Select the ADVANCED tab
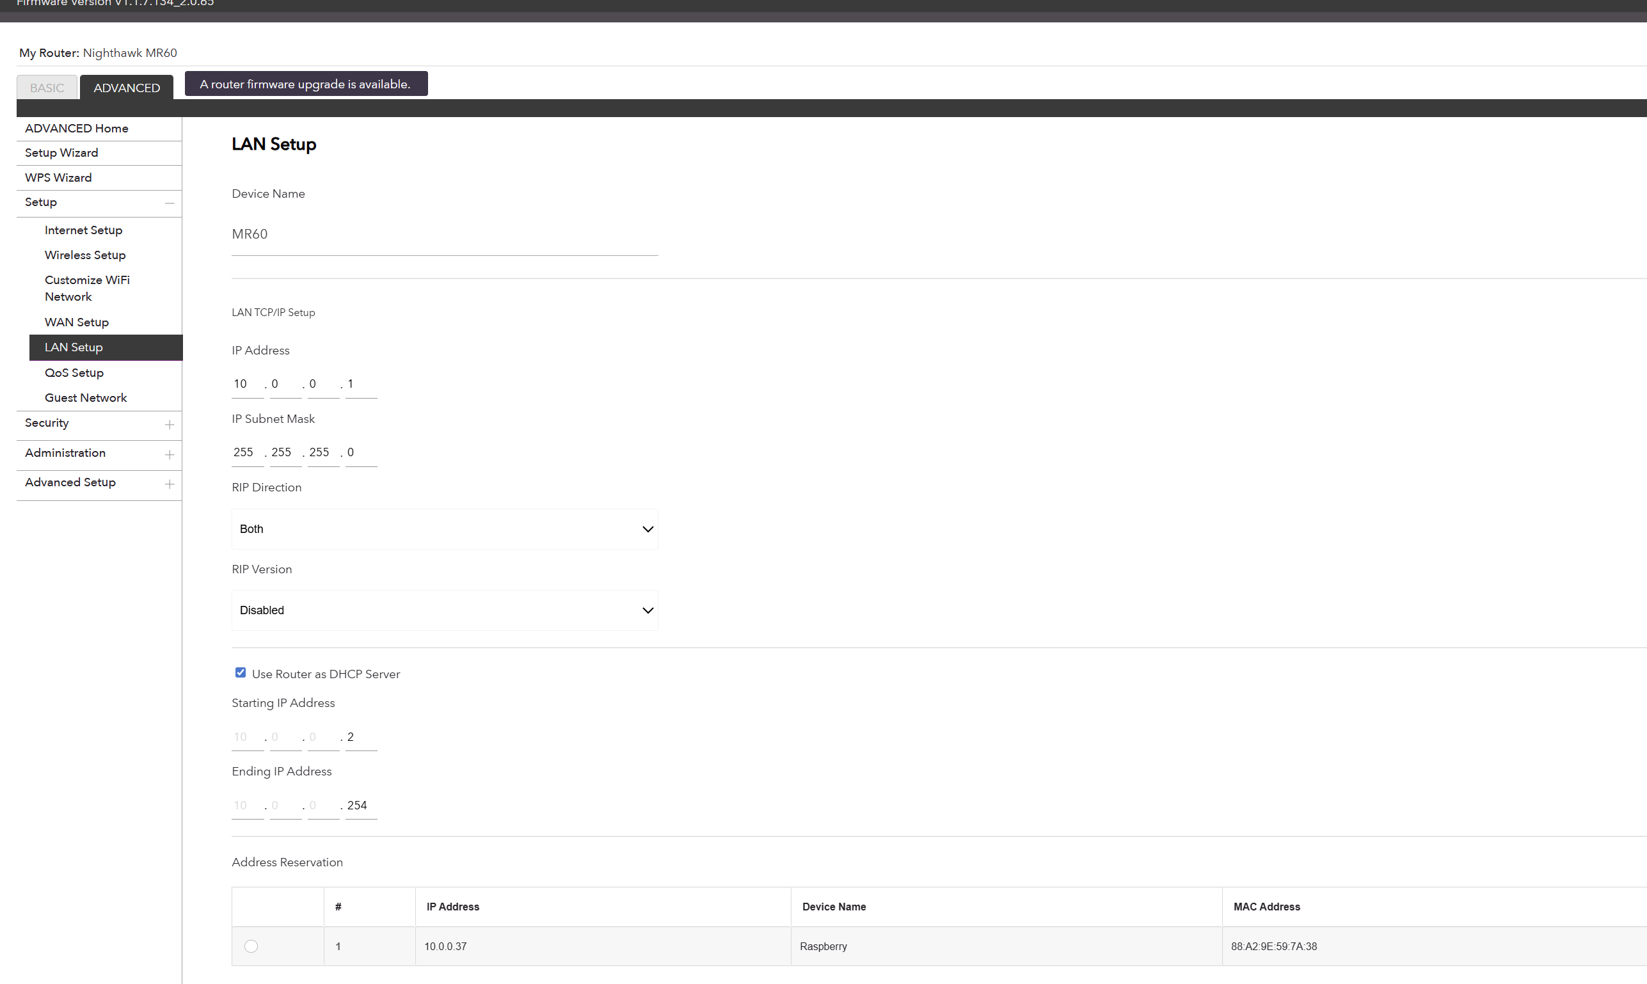Viewport: 1647px width, 984px height. coord(127,88)
